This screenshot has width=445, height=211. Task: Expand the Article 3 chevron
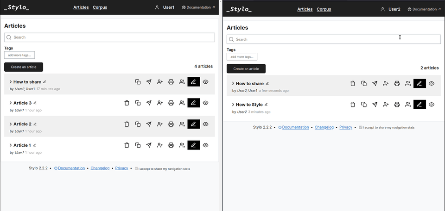(x=11, y=103)
